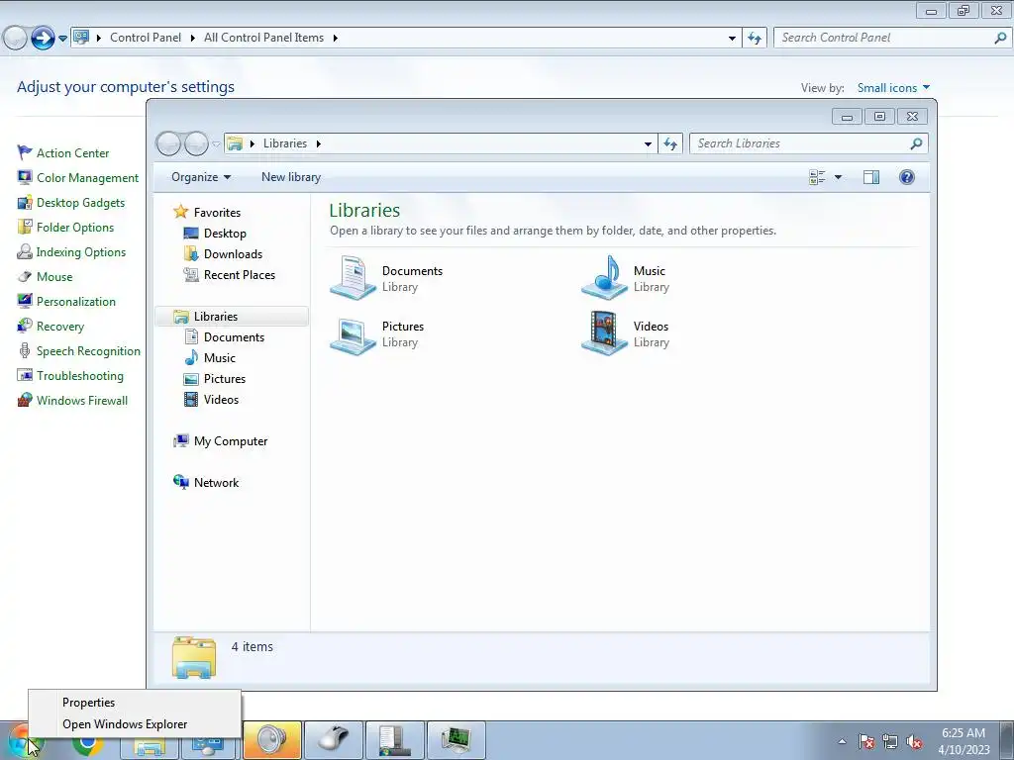Expand the arrow after Libraries in address bar
The image size is (1014, 760).
318,143
